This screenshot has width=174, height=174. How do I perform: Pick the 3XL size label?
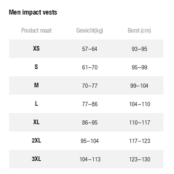[36, 159]
